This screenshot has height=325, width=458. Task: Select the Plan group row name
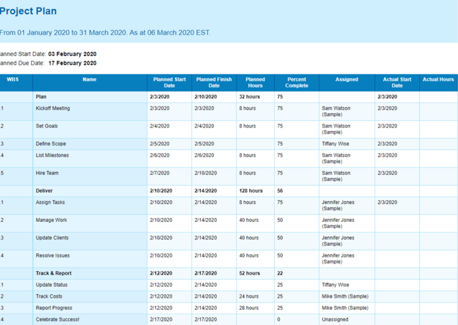41,96
